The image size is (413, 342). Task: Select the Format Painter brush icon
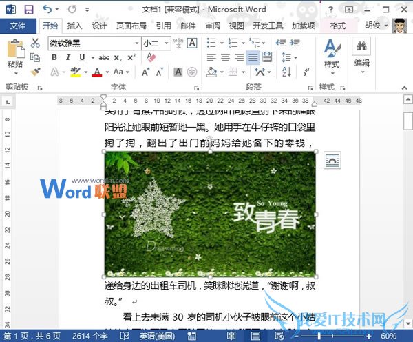35,72
